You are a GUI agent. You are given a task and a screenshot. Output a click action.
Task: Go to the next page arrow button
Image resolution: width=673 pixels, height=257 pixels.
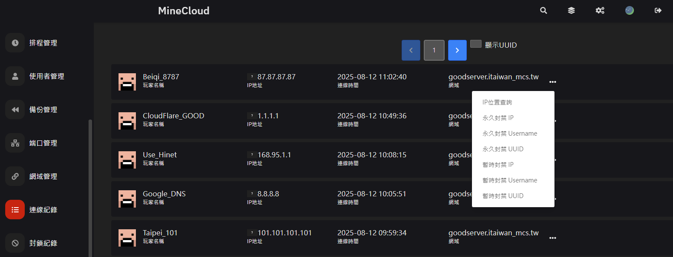457,50
